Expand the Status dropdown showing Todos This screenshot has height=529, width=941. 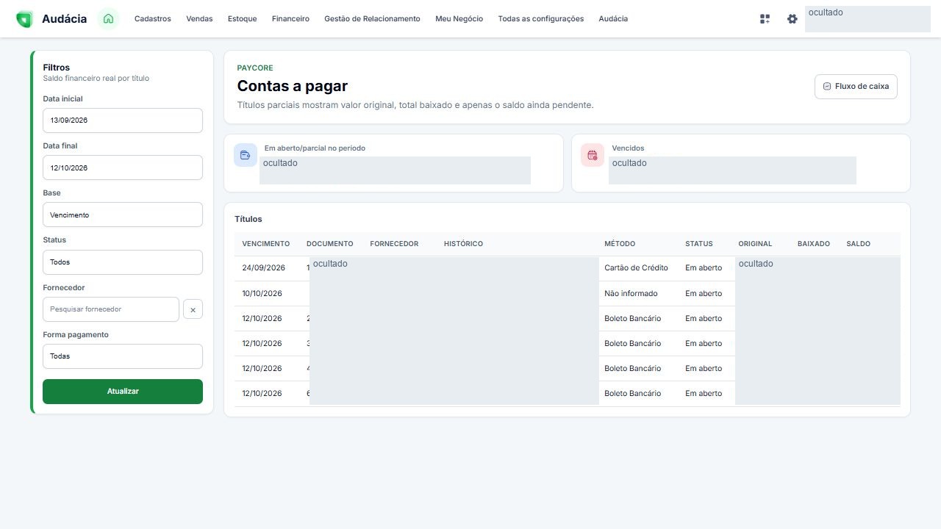(123, 262)
